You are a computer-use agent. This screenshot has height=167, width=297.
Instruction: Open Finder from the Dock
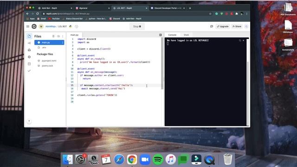pyautogui.click(x=67, y=160)
